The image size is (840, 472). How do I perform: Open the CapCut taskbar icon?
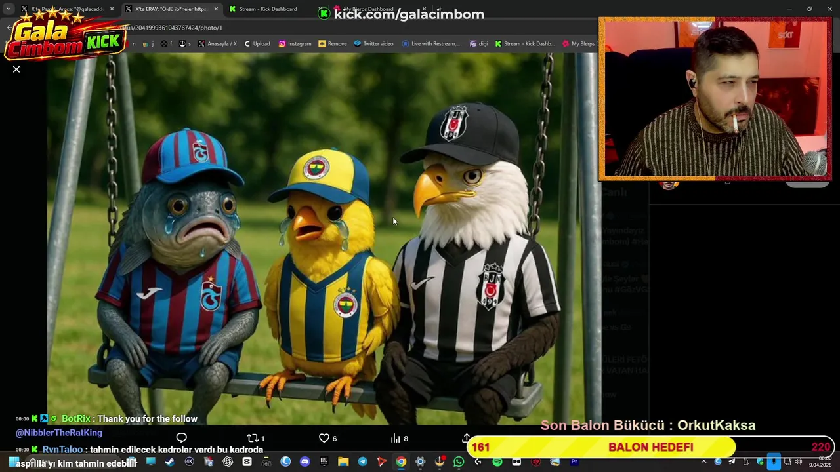[x=247, y=462]
